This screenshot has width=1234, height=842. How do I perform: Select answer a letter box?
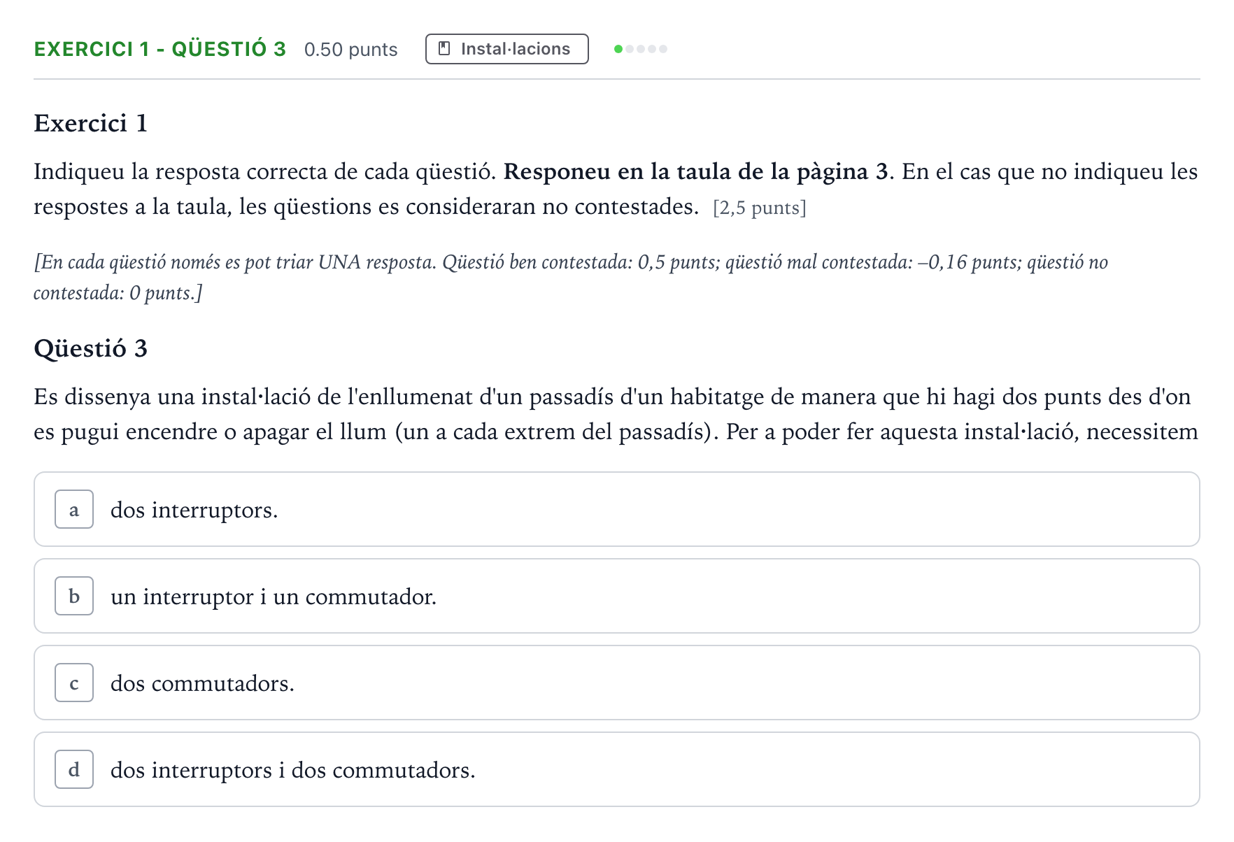point(74,510)
